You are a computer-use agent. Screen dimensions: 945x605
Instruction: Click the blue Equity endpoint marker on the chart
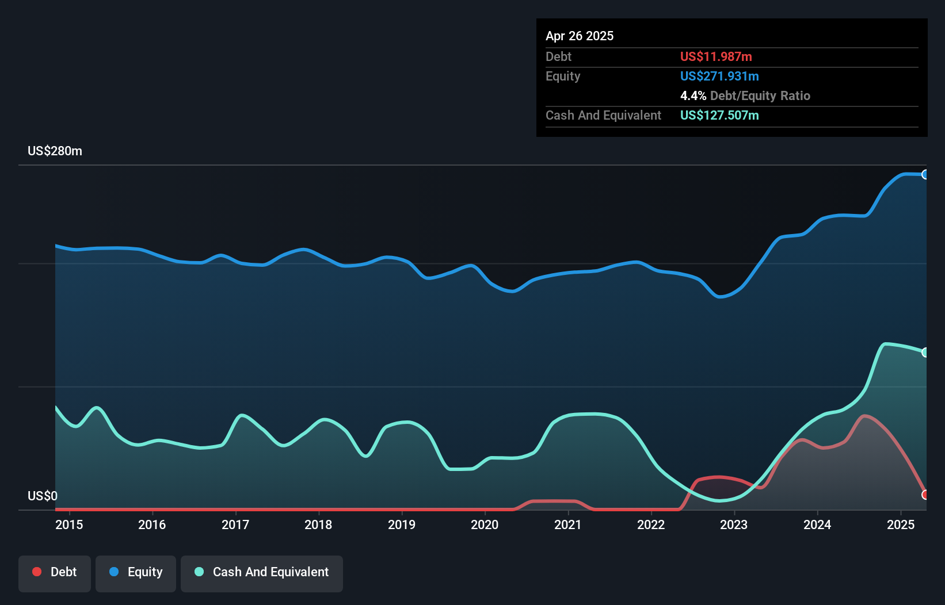[925, 175]
